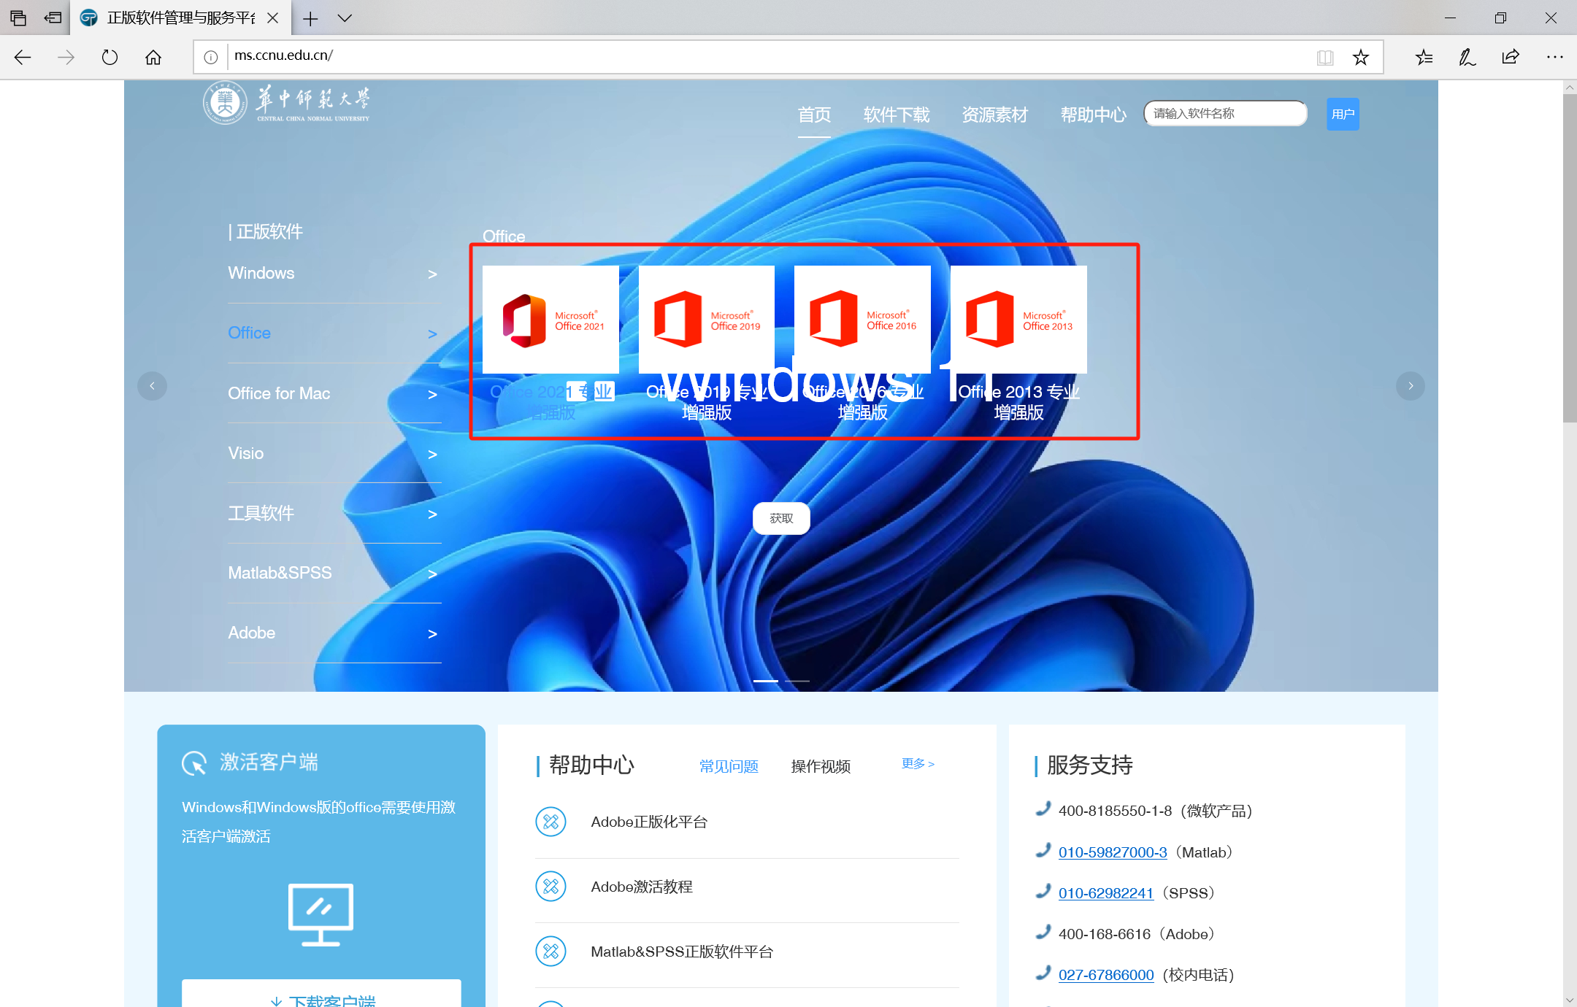Image resolution: width=1577 pixels, height=1007 pixels.
Task: Expand the Windows category
Action: pyautogui.click(x=334, y=274)
